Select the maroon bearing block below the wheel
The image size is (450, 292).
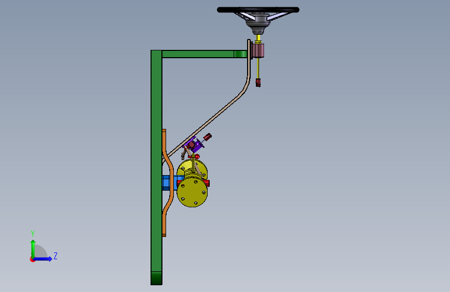pyautogui.click(x=258, y=50)
